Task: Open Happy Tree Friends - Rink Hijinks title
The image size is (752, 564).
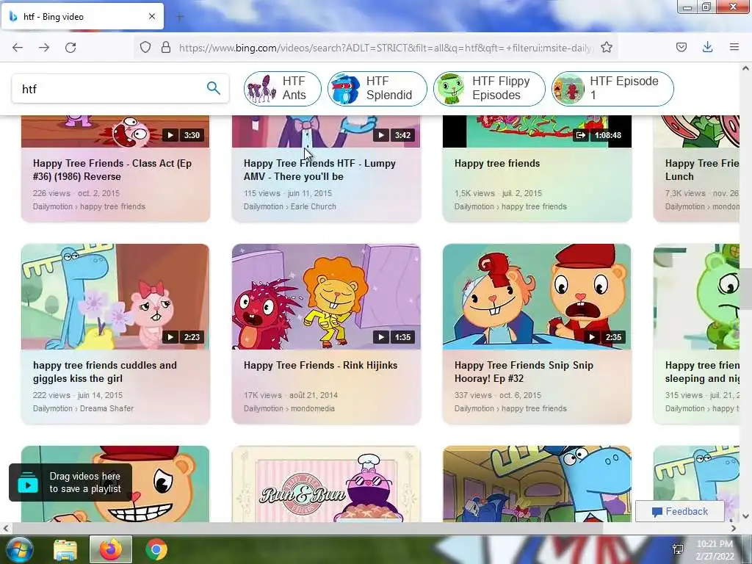Action: (x=320, y=365)
